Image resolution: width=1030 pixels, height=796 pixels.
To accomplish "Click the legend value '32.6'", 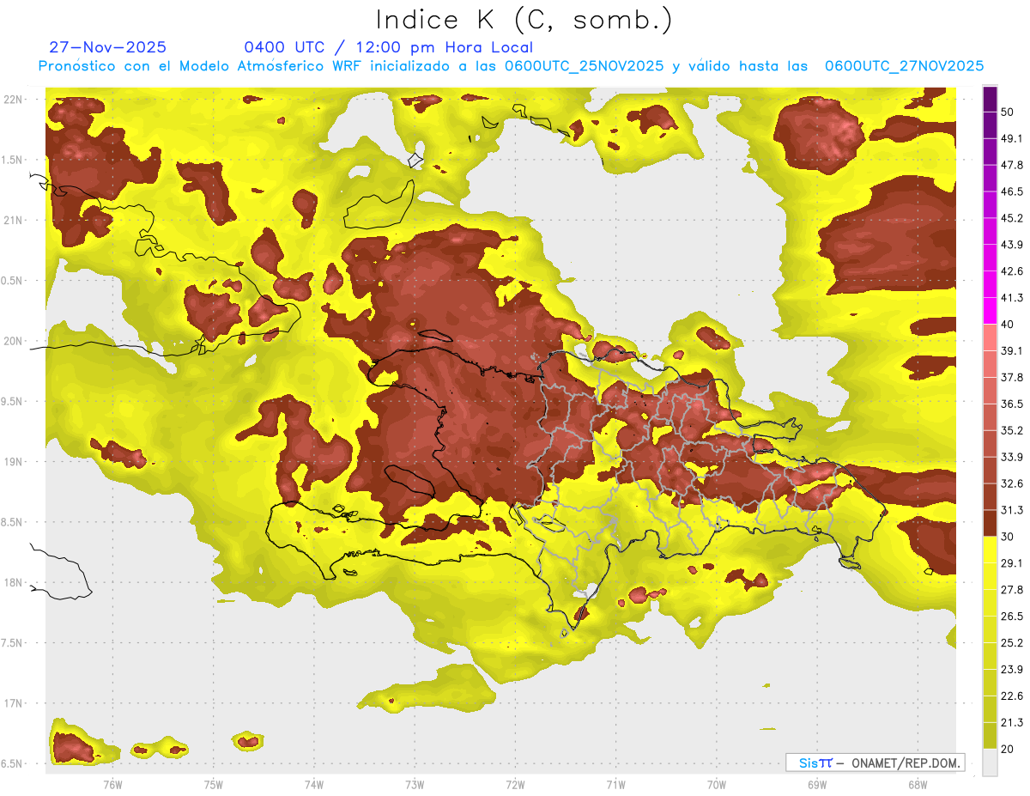I will coord(1012,483).
